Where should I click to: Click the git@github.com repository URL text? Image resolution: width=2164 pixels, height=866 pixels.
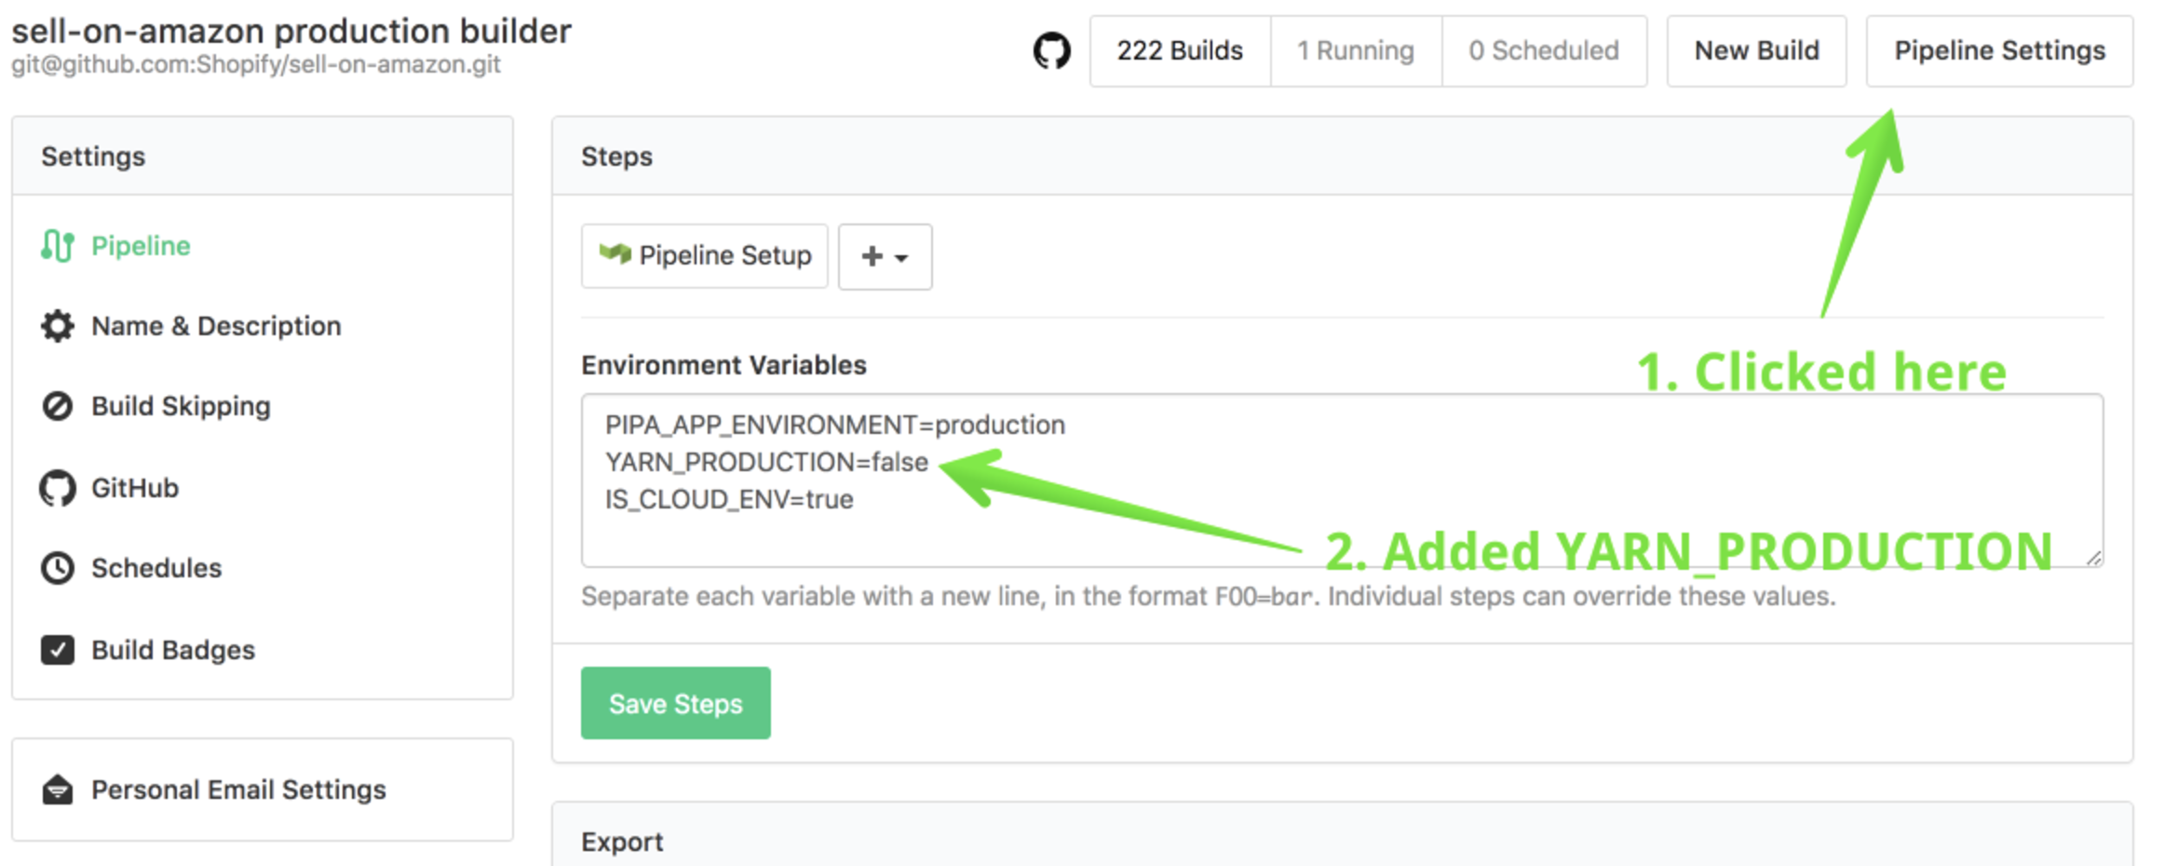pyautogui.click(x=255, y=64)
